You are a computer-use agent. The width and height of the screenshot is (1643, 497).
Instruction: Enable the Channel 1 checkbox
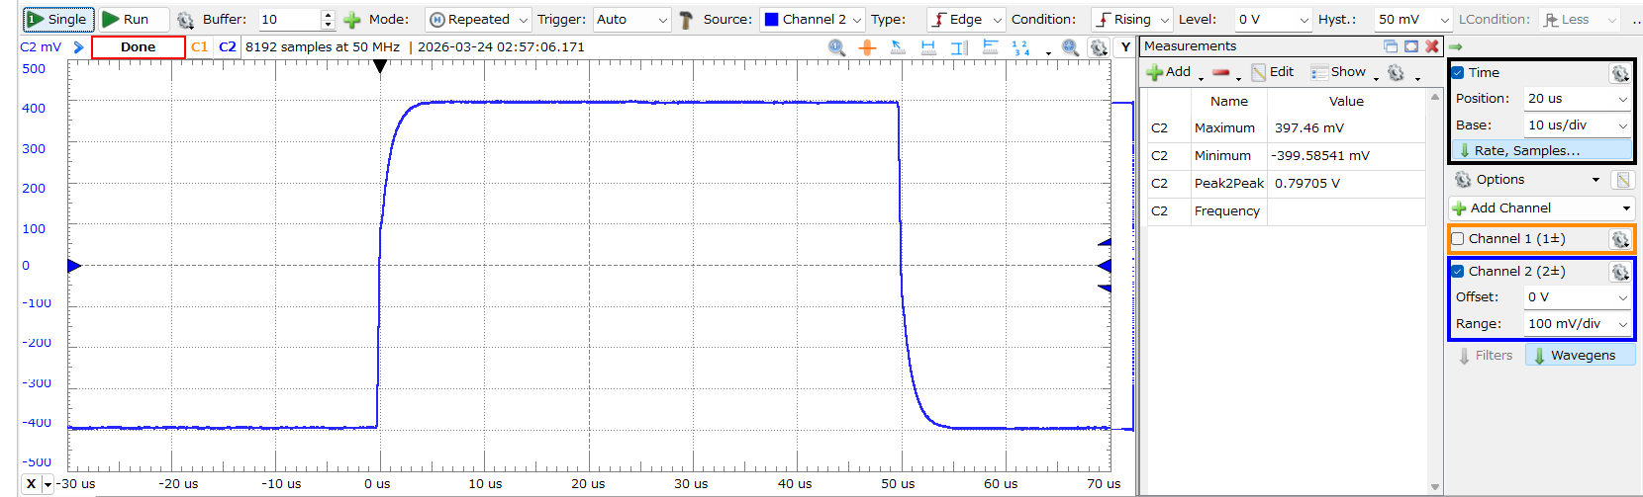pyautogui.click(x=1457, y=238)
